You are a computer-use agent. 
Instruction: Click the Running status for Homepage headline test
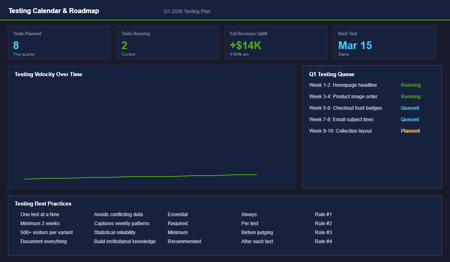coord(410,85)
